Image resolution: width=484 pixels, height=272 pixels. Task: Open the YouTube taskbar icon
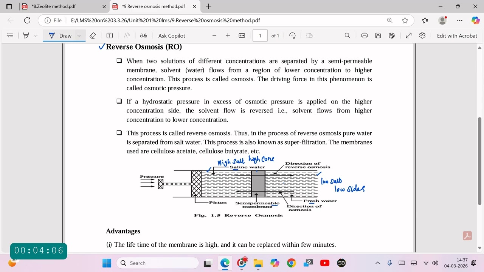pyautogui.click(x=324, y=263)
